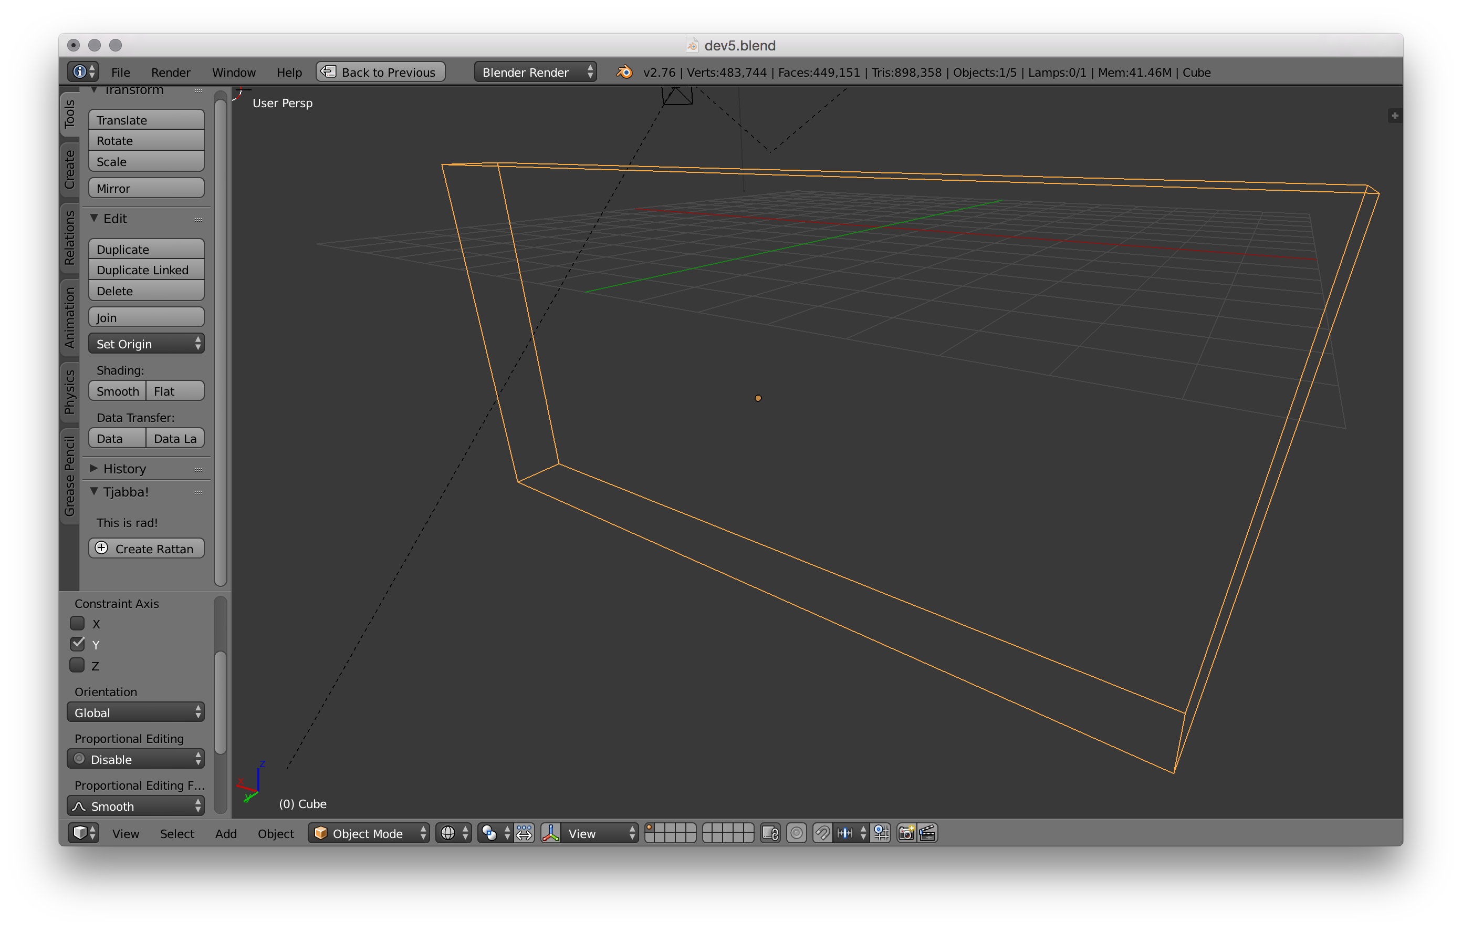Open the snap element type selector
Image resolution: width=1462 pixels, height=930 pixels.
[851, 833]
